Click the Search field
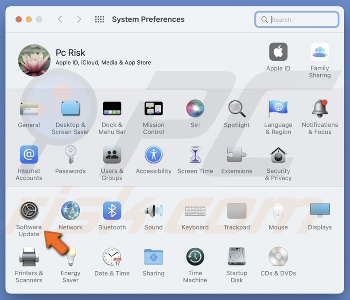 pyautogui.click(x=297, y=19)
